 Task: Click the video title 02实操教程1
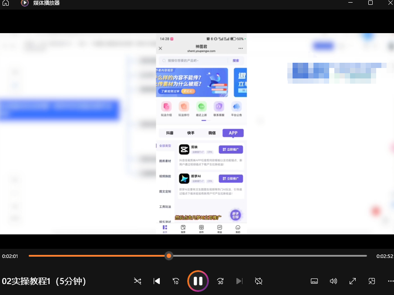click(x=44, y=281)
